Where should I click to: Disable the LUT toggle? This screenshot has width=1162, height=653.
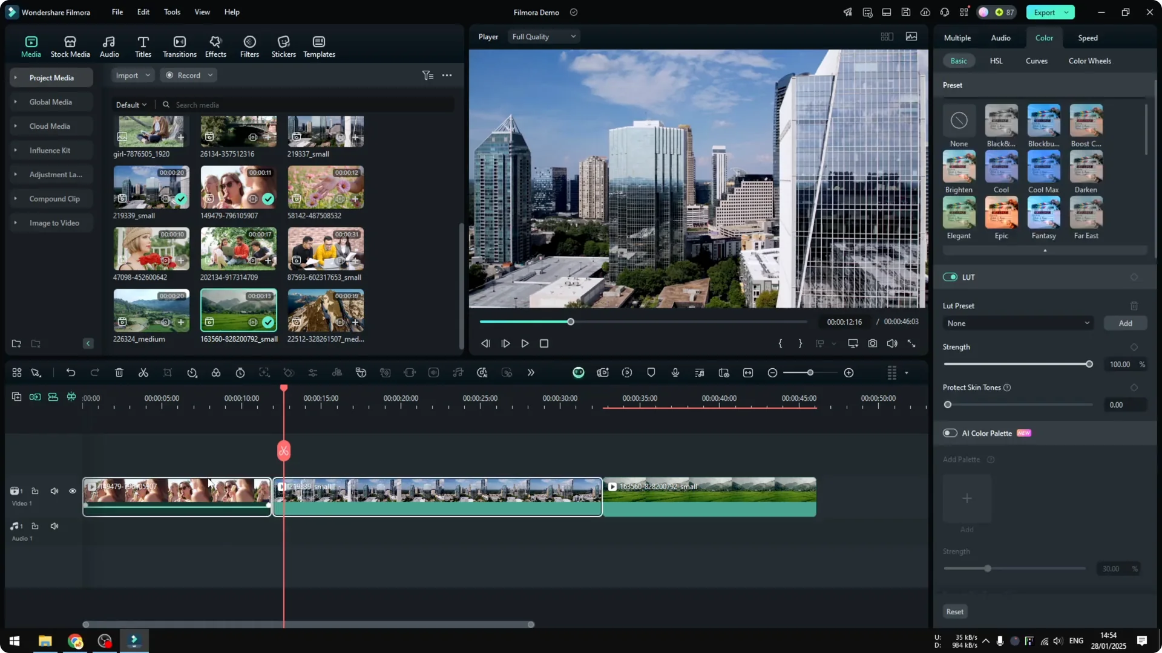coord(951,277)
